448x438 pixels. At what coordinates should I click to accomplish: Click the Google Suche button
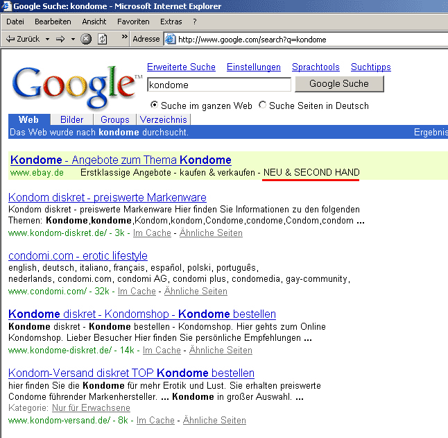[x=339, y=84]
